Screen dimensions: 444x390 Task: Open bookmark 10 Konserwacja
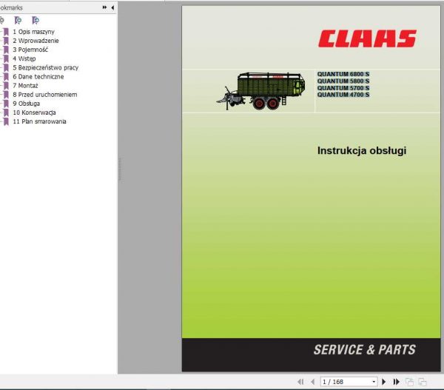[34, 112]
